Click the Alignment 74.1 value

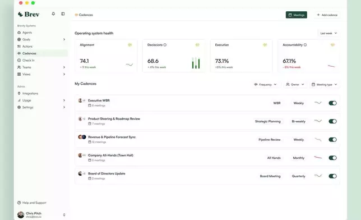[x=84, y=61]
